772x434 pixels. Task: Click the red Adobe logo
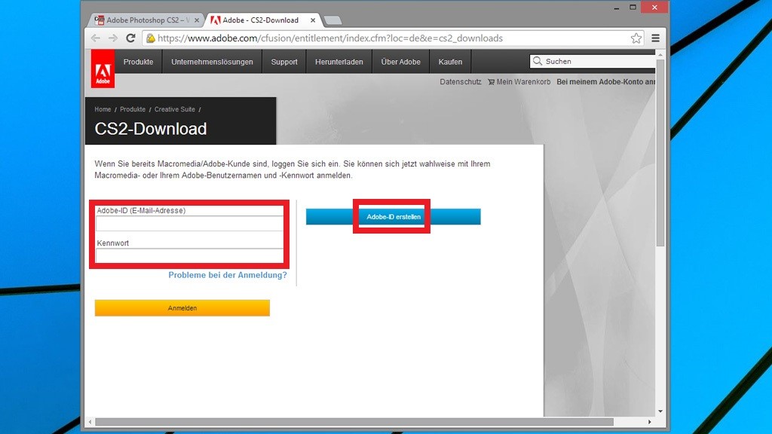pyautogui.click(x=103, y=69)
